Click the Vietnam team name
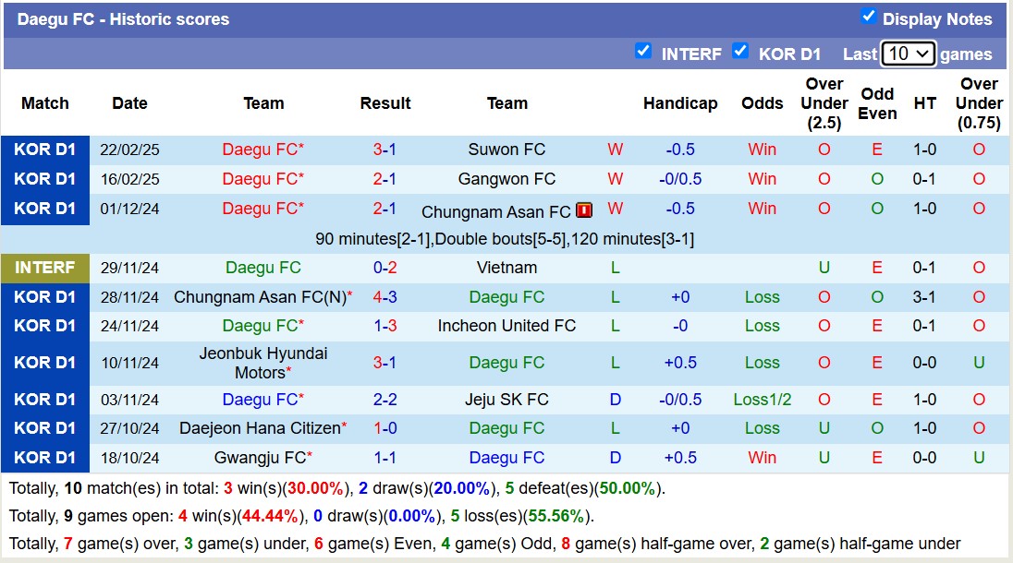This screenshot has height=563, width=1013. tap(507, 268)
